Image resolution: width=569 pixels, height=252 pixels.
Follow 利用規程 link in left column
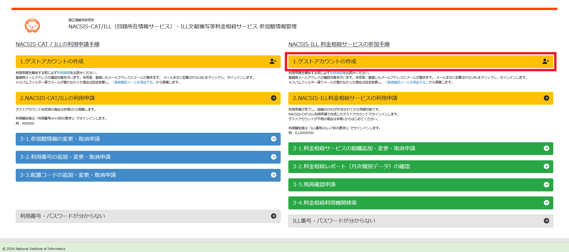[x=63, y=73]
